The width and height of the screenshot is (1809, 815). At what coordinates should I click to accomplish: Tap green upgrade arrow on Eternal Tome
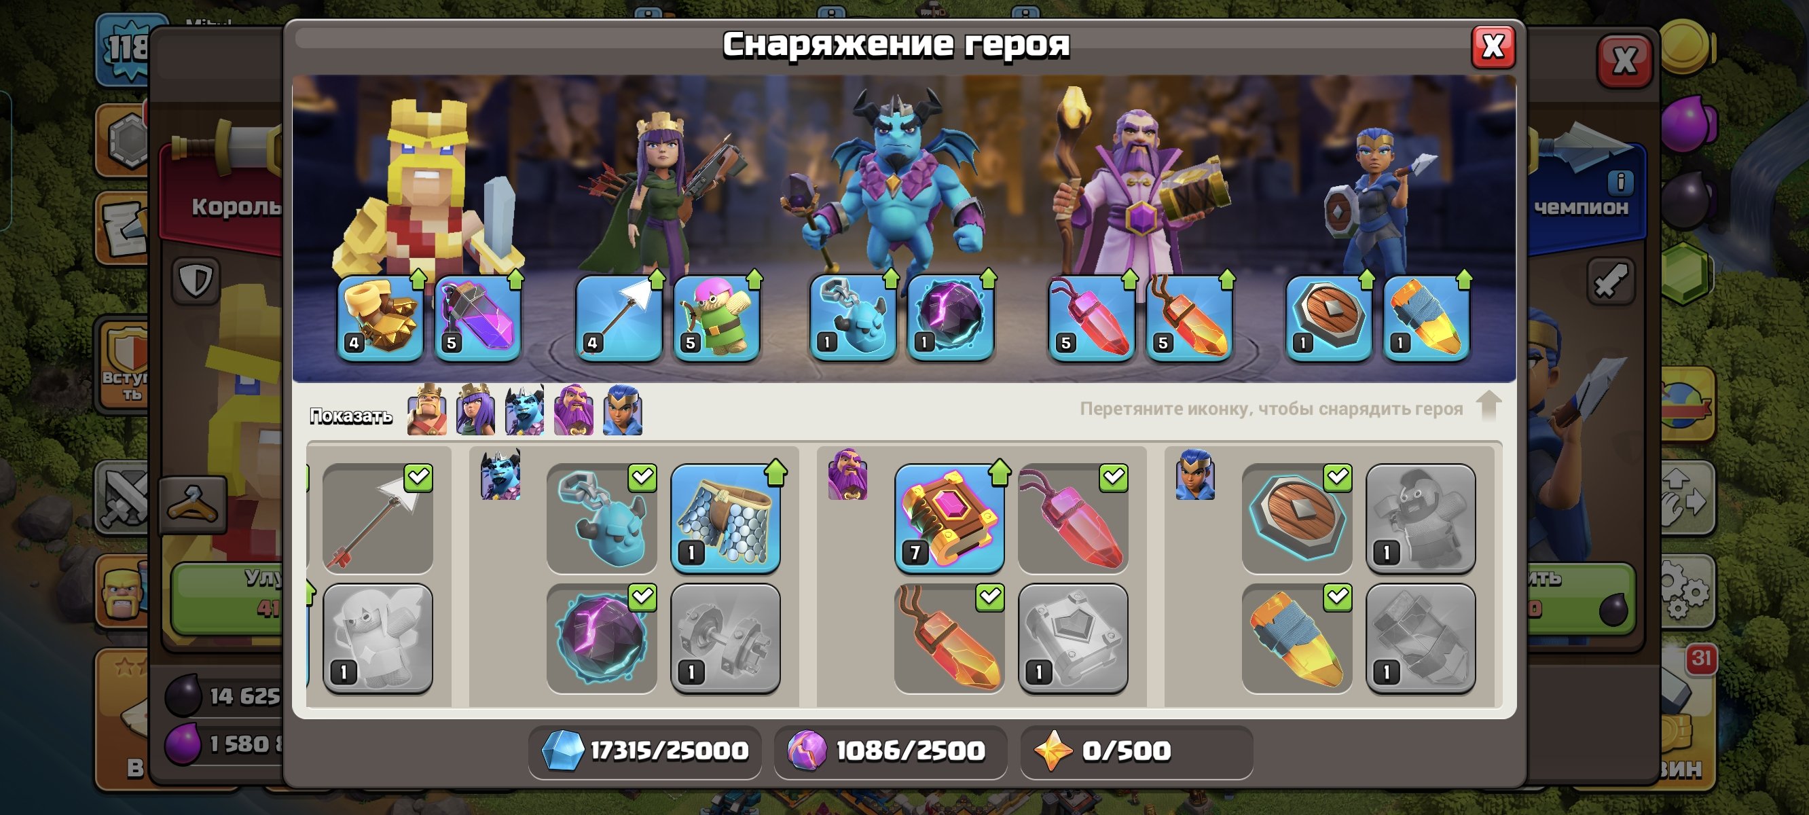1000,472
